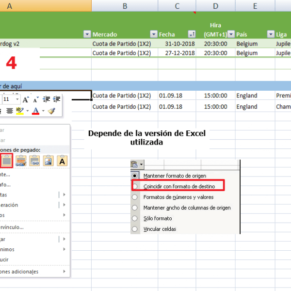The height and width of the screenshot is (291, 291).
Task: Click the date cell 31-10-2018
Action: tap(177, 44)
